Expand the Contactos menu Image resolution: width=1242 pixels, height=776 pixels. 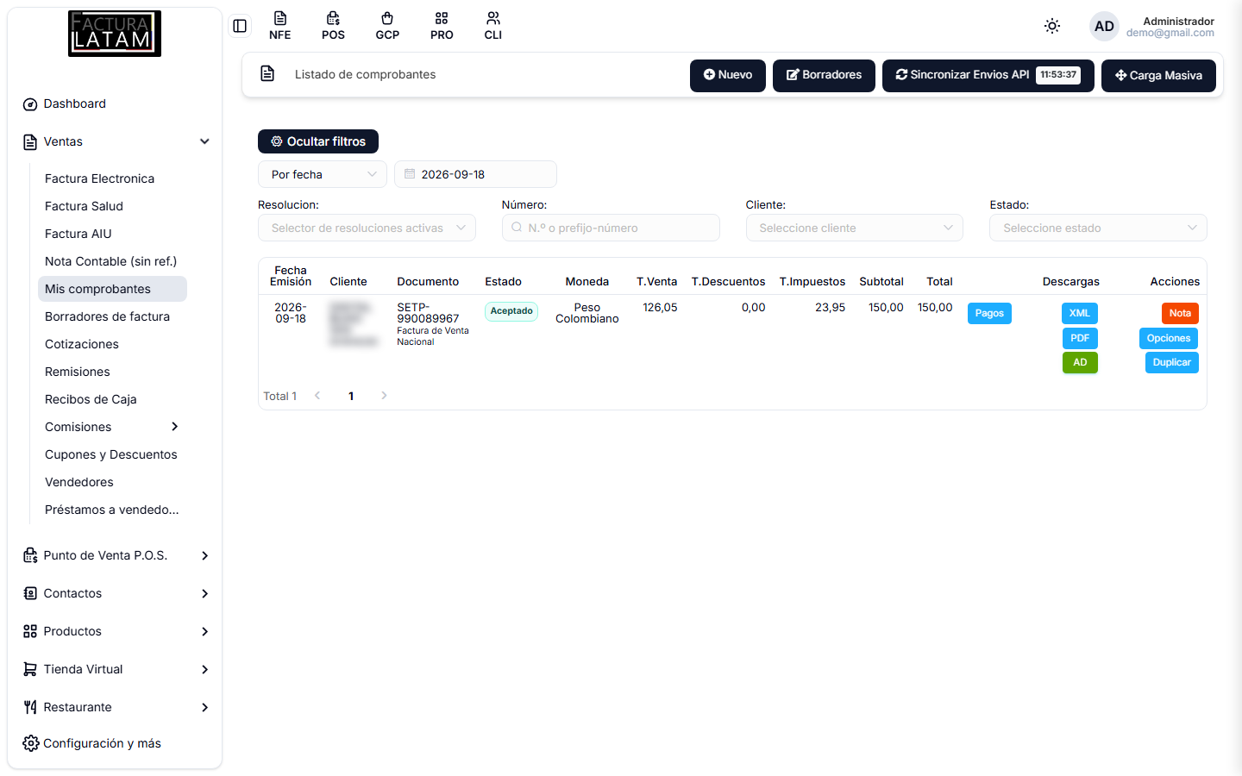tap(115, 593)
